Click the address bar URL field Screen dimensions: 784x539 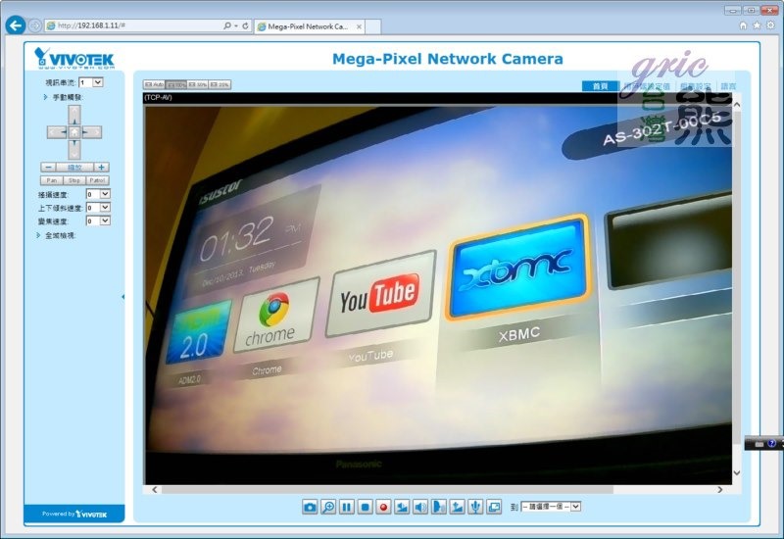click(135, 25)
